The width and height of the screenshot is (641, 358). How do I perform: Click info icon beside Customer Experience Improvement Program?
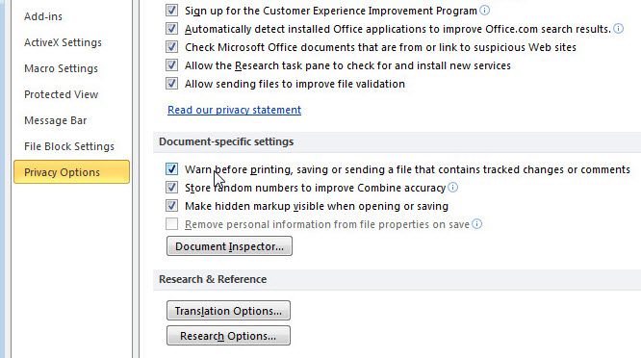(x=484, y=11)
